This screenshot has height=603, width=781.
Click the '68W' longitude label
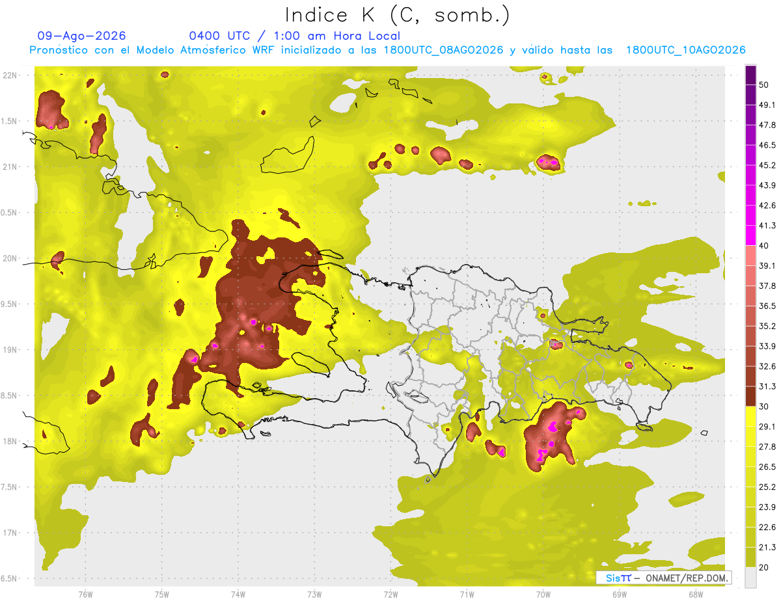[696, 595]
